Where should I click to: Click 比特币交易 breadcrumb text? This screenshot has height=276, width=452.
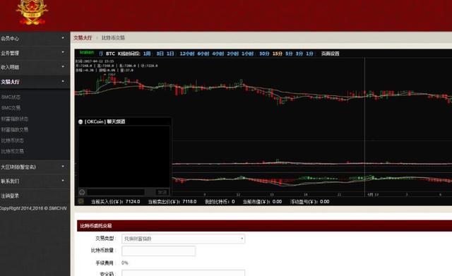[113, 37]
